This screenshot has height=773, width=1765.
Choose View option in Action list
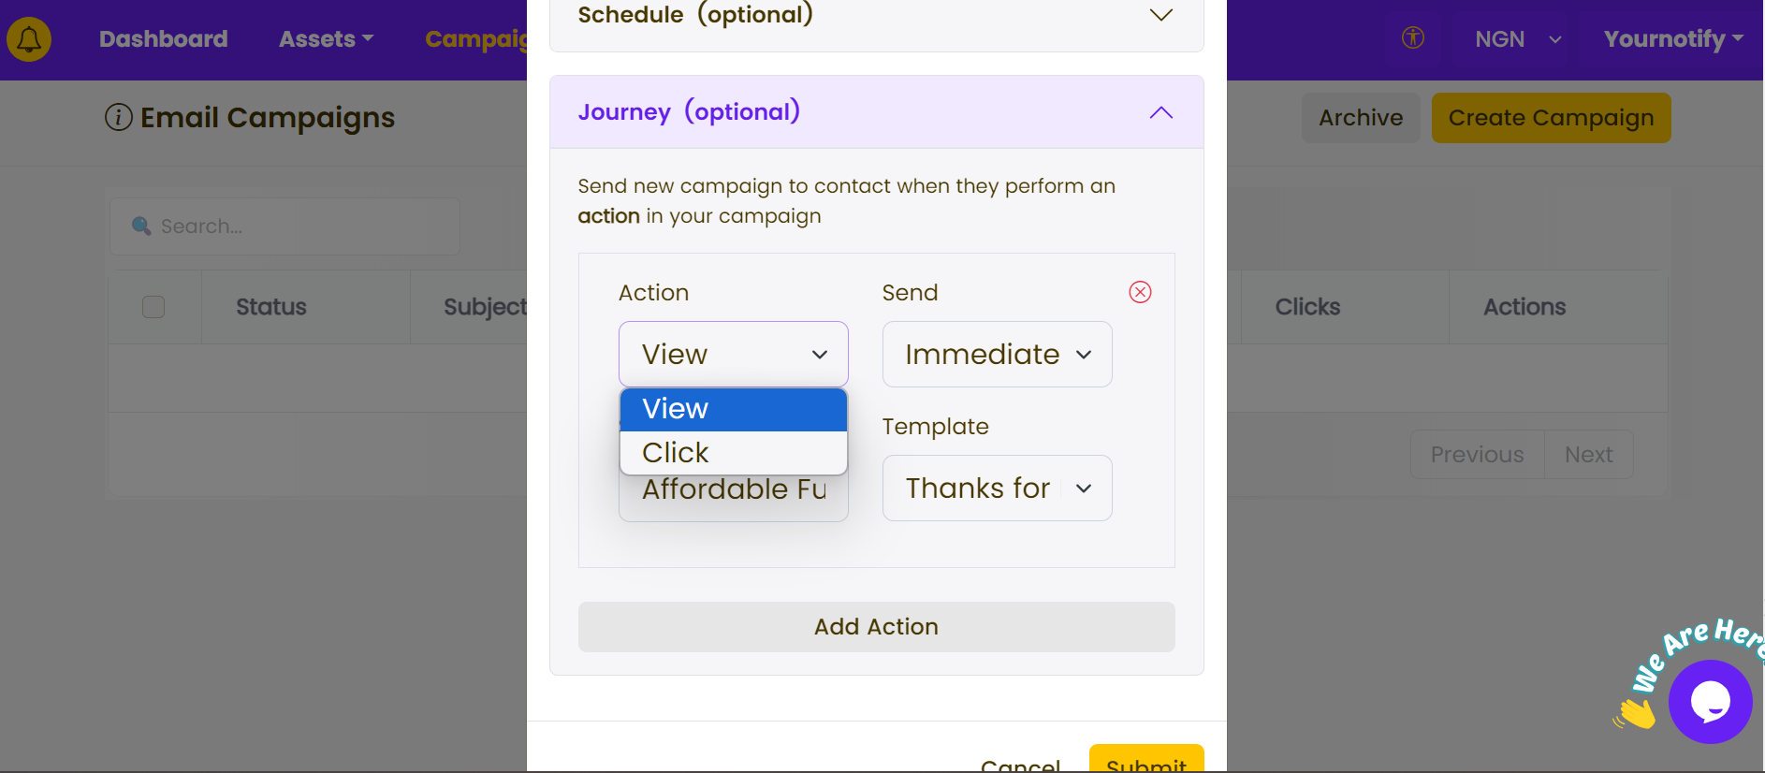(733, 409)
